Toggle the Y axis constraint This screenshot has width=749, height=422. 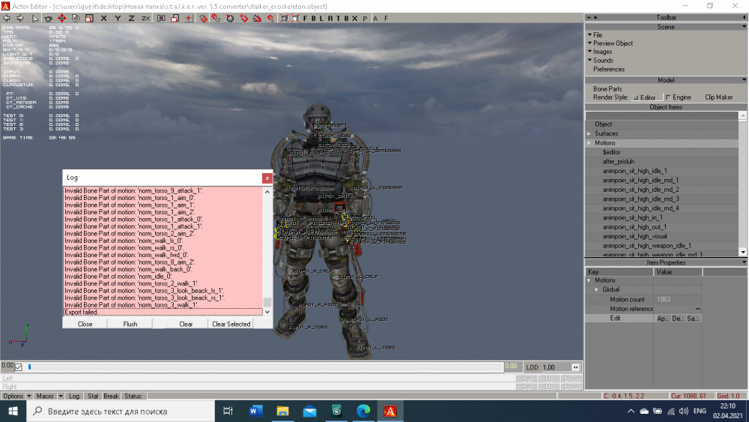(x=118, y=18)
